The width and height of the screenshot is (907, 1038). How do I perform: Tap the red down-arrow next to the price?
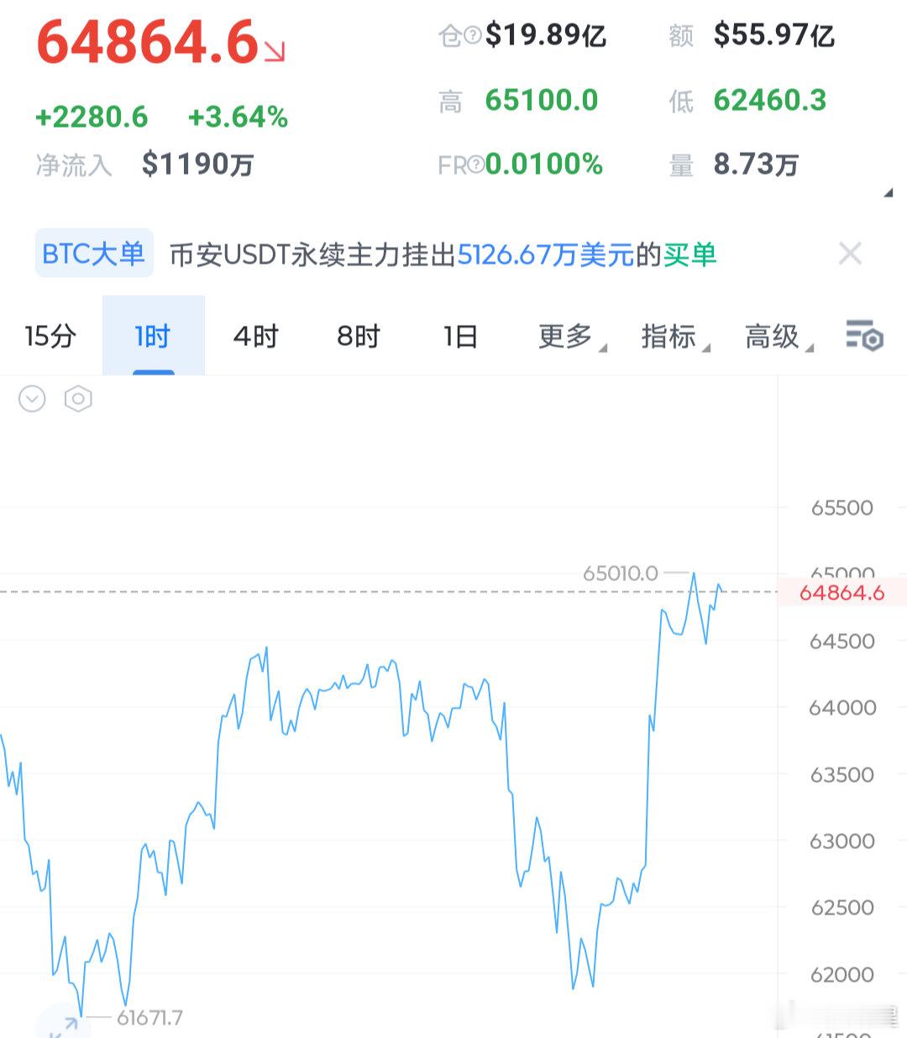(x=275, y=52)
